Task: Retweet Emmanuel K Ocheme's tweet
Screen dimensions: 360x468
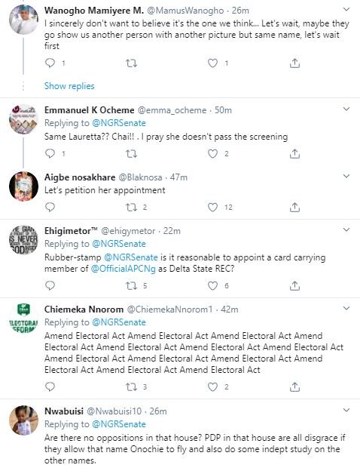Action: point(131,154)
